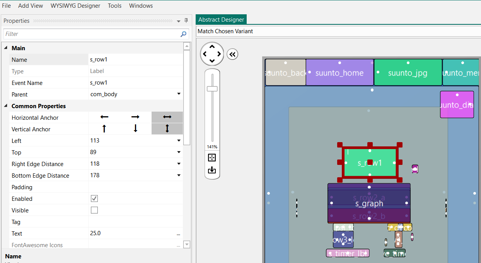Open the Tools menu

pyautogui.click(x=114, y=6)
